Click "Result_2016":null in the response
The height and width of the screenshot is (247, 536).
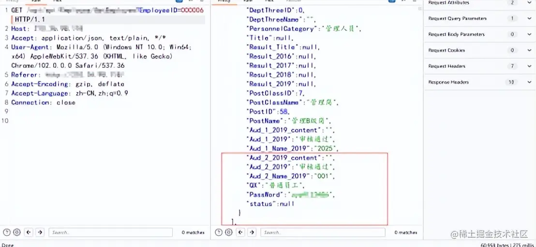coord(281,57)
